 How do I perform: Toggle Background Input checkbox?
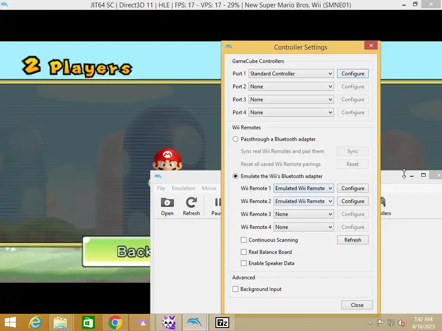point(235,289)
